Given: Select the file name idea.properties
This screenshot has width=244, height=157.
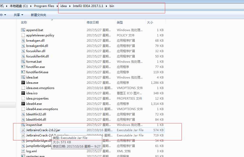Looking at the screenshot, I should [x=37, y=98].
